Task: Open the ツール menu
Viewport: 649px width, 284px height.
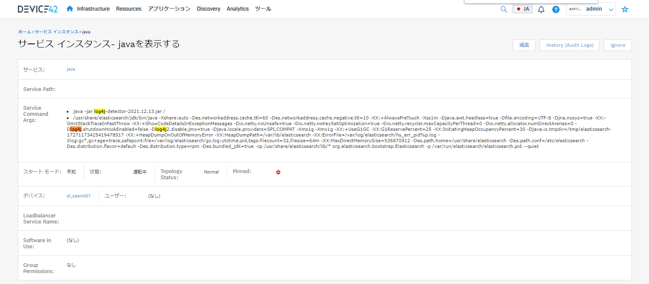Action: click(263, 9)
